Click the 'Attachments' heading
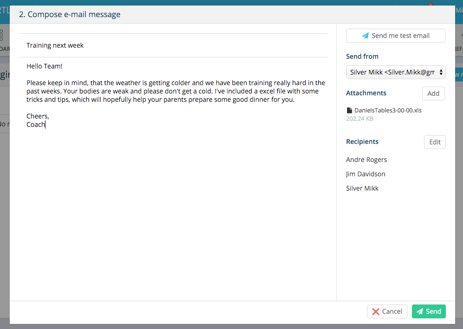The width and height of the screenshot is (463, 329). tap(366, 93)
